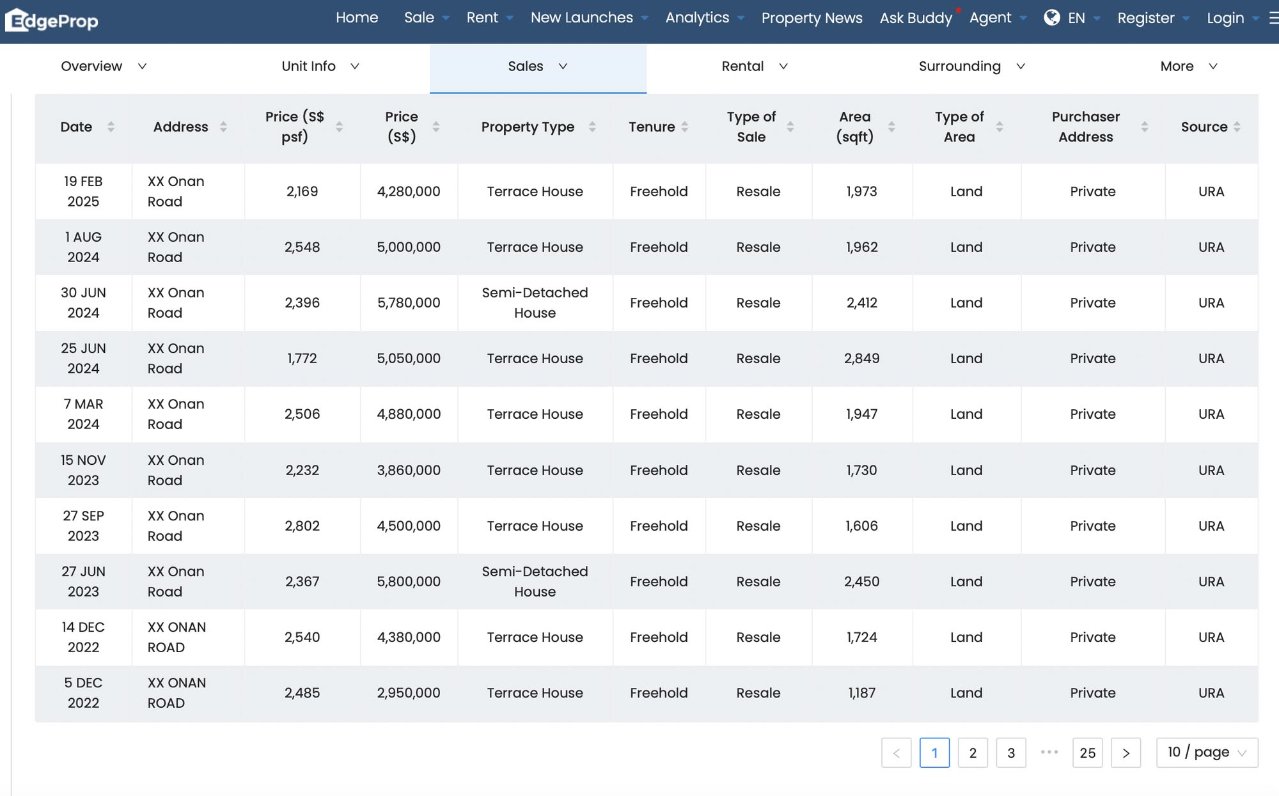Click the 14 DEC 2022 date cell
1279x796 pixels.
[x=83, y=637]
